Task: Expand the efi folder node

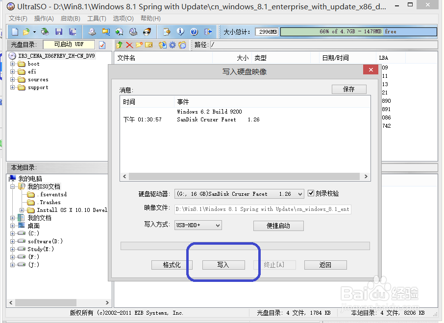Action: coord(12,72)
